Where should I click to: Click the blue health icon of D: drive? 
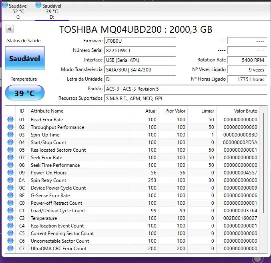[x=38, y=5]
